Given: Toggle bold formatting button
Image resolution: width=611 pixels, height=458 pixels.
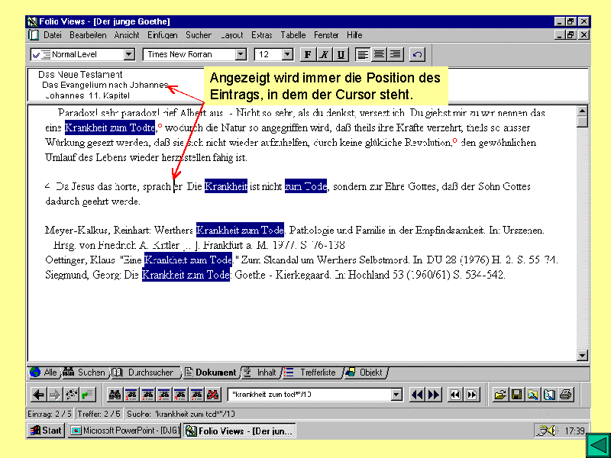Looking at the screenshot, I should click(x=308, y=54).
